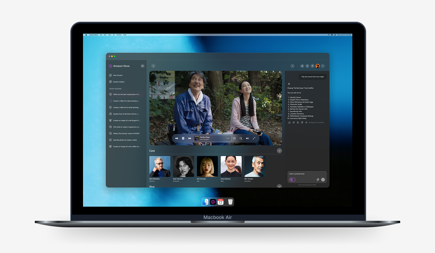Select Koji Yakusho cast photo

click(183, 166)
